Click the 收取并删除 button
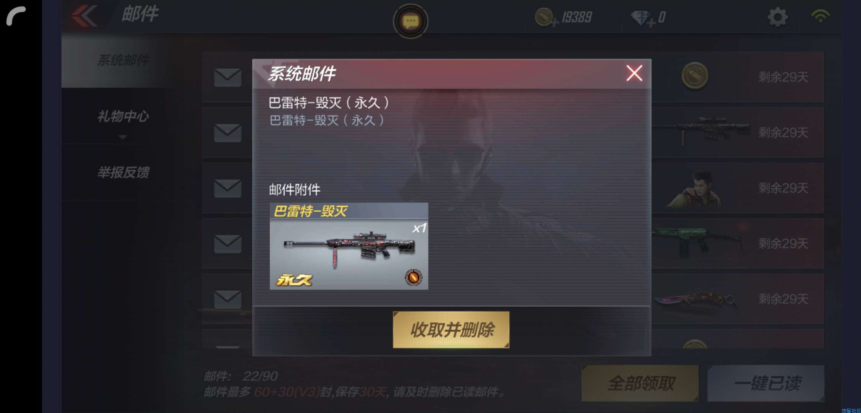861x413 pixels. pos(451,330)
